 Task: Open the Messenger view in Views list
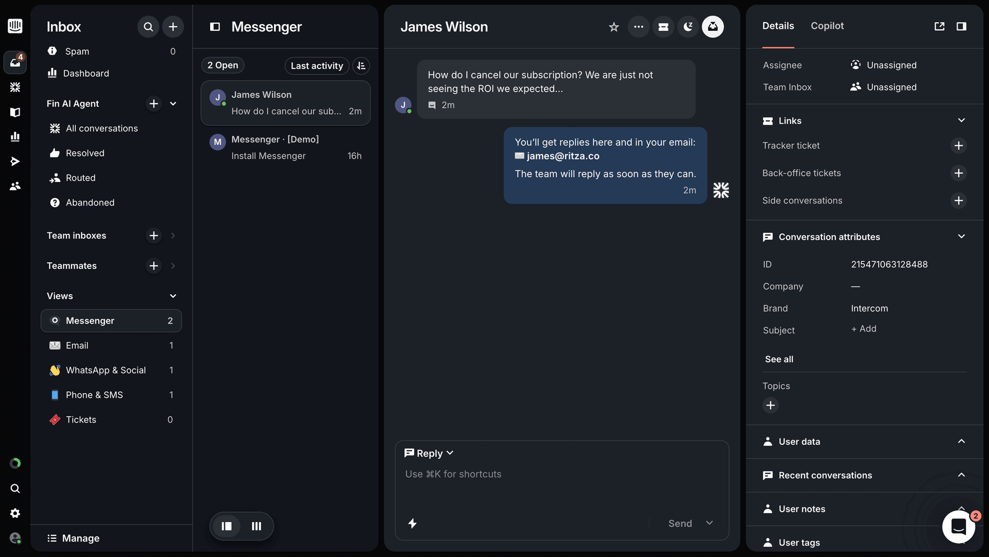tap(90, 320)
